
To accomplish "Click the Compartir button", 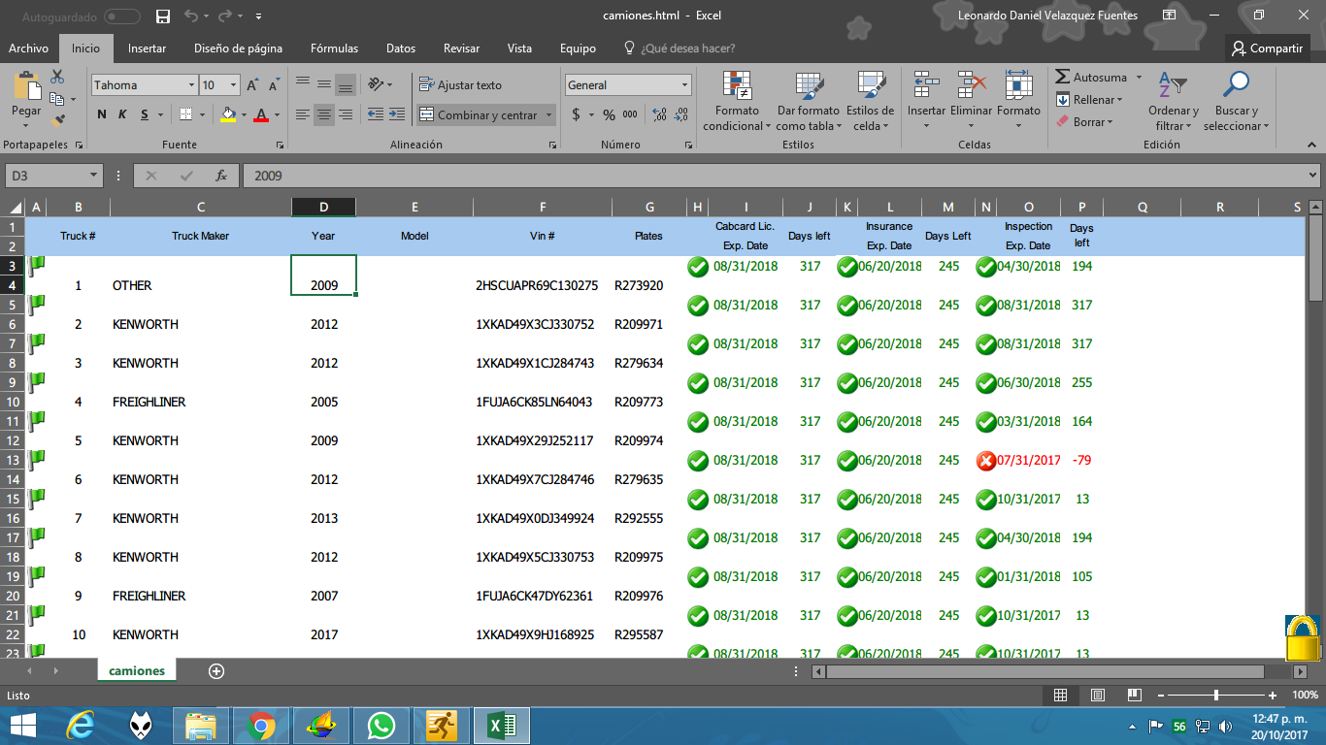I will (1267, 49).
